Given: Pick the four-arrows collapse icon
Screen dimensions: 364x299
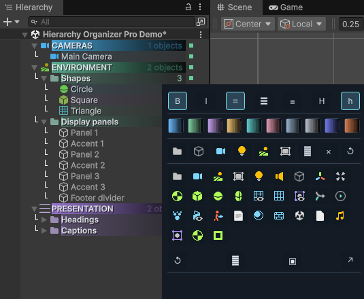Looking at the screenshot, I should 340,177.
